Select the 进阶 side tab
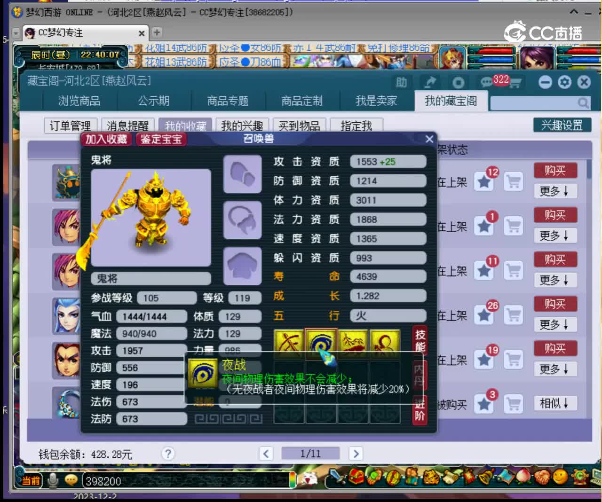Viewport: 602px width, 502px height. (420, 409)
